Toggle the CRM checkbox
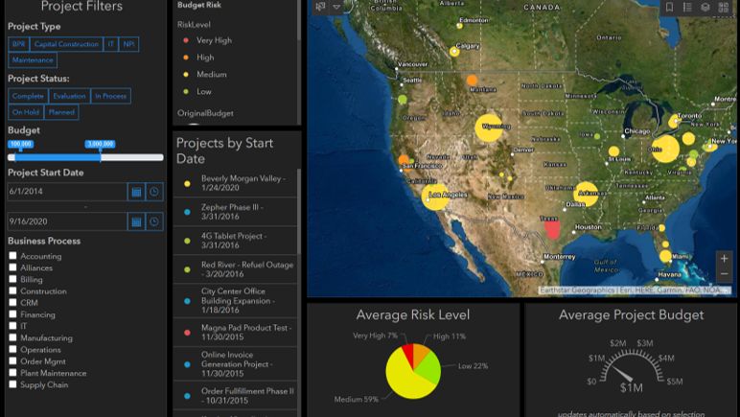 (12, 302)
